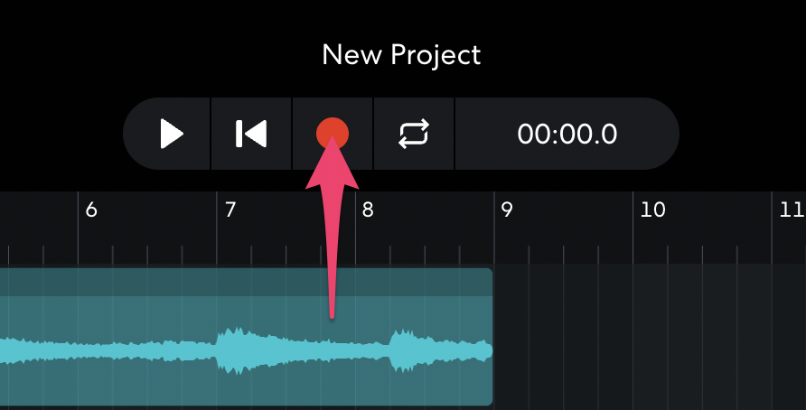
Task: Click the 00:00.0 time display
Action: [567, 134]
